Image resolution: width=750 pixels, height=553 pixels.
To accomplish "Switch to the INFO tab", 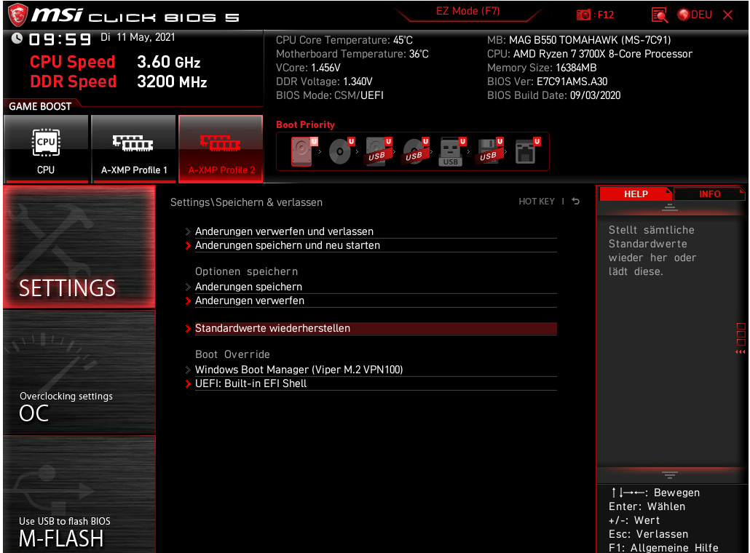I will tap(709, 194).
